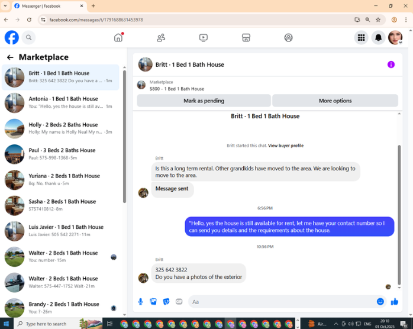Open the Facebook home logo
Image resolution: width=413 pixels, height=329 pixels.
[x=12, y=38]
